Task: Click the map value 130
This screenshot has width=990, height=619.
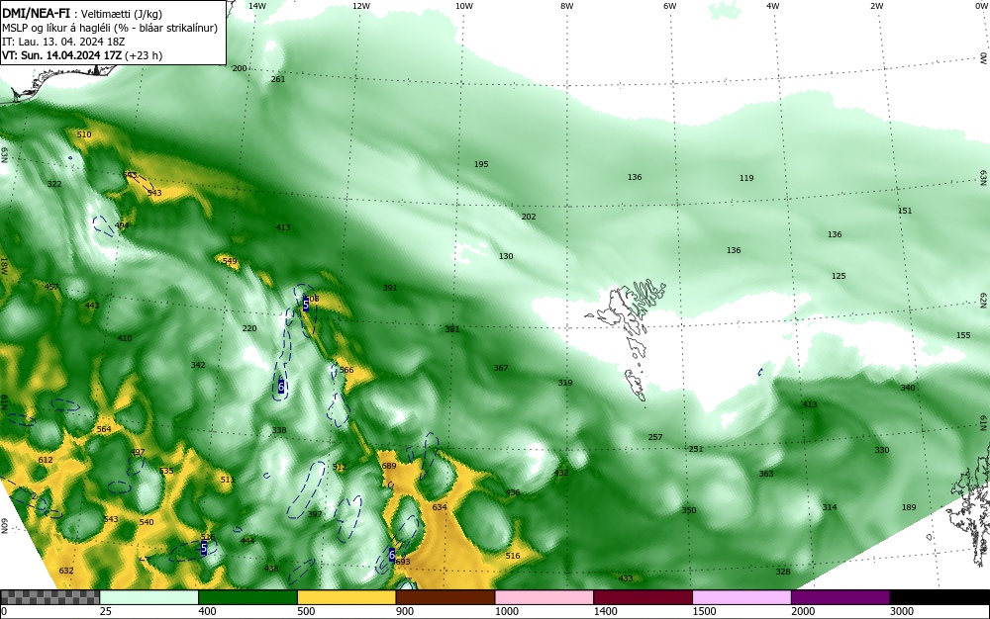Action: 506,256
